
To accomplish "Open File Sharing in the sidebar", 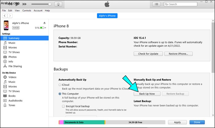I will pyautogui.click(x=15, y=66).
